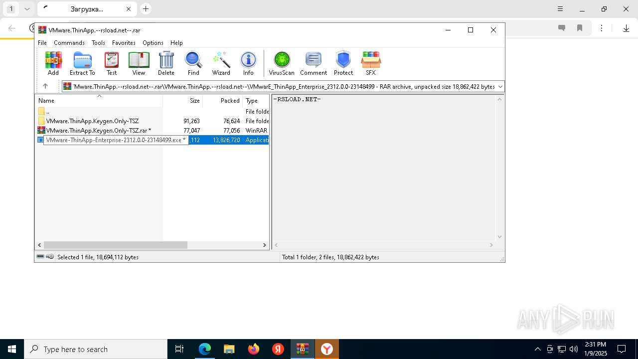Sort file list by Name column
This screenshot has height=359, width=638.
coord(99,101)
